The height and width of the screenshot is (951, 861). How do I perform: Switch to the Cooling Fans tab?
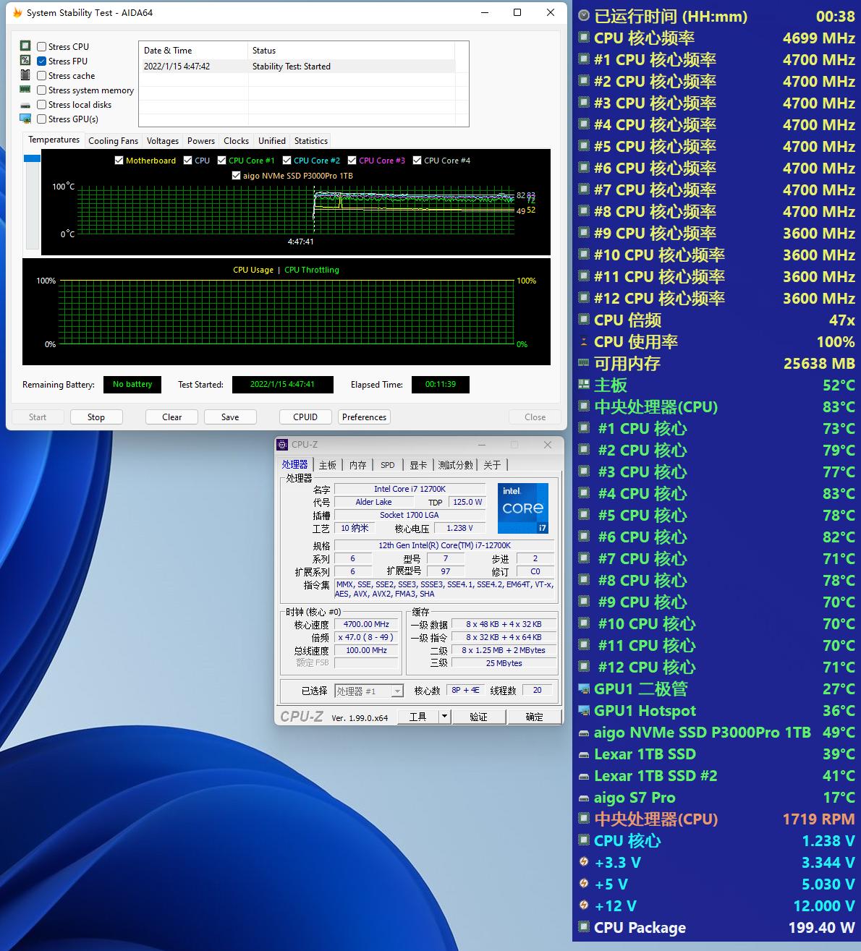pos(113,141)
